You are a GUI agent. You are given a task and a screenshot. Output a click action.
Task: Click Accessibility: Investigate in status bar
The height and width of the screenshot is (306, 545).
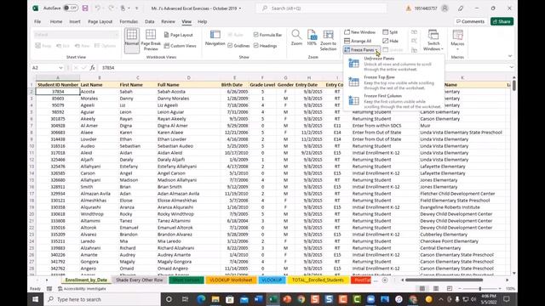pos(82,289)
